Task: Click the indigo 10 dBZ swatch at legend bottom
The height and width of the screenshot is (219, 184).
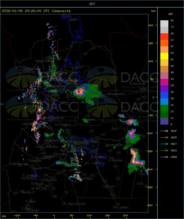Action: click(x=164, y=121)
